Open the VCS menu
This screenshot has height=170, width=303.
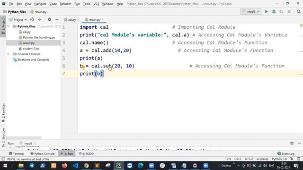point(96,4)
